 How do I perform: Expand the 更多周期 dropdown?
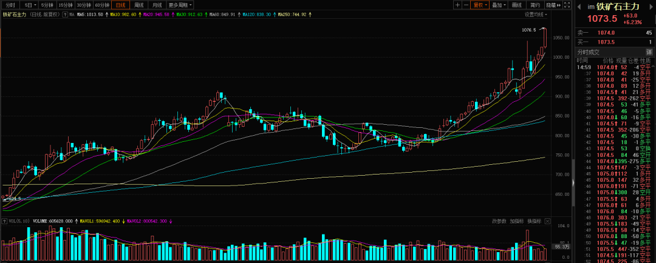tap(180, 5)
